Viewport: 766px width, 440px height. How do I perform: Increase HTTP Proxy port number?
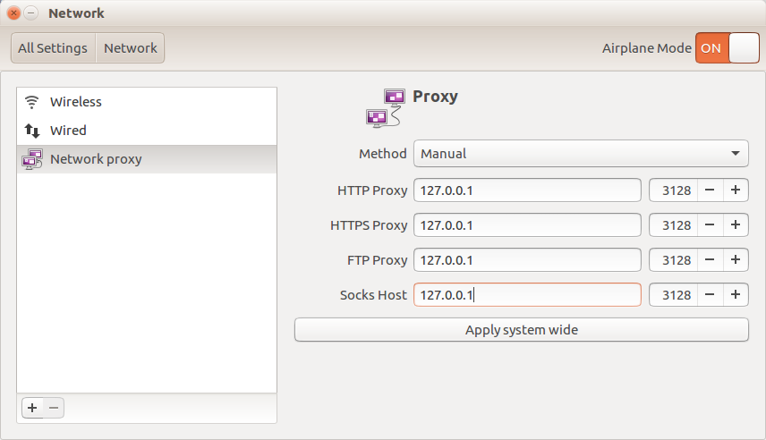tap(736, 190)
